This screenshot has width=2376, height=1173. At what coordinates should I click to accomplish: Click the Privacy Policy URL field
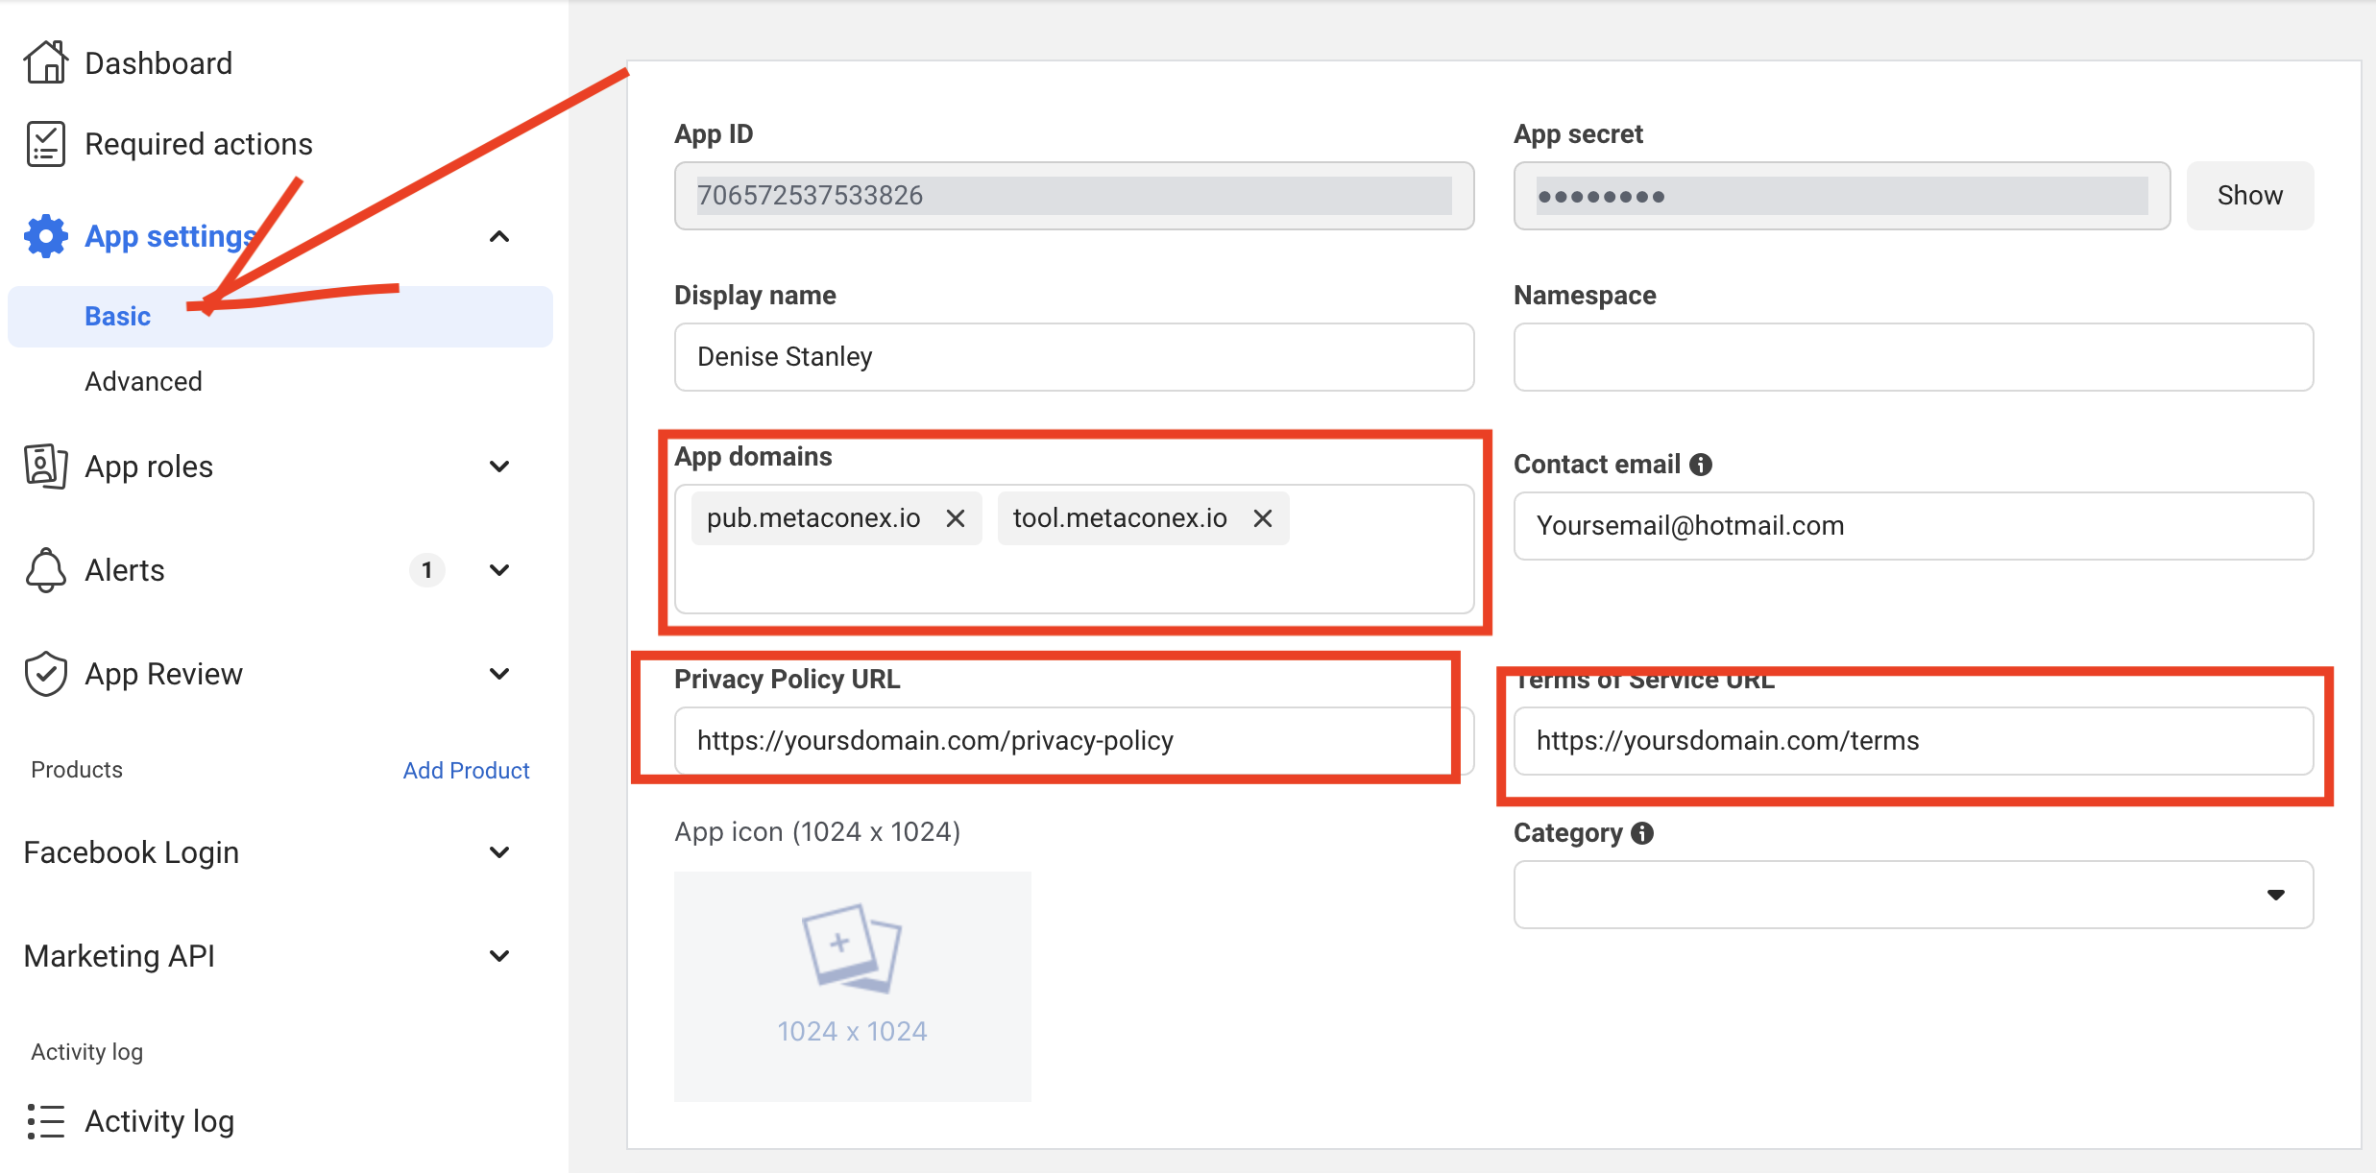click(x=1074, y=741)
